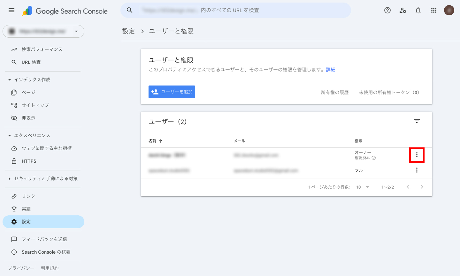The height and width of the screenshot is (276, 460).
Task: Collapse the インデックス作成 section
Action: click(10, 80)
